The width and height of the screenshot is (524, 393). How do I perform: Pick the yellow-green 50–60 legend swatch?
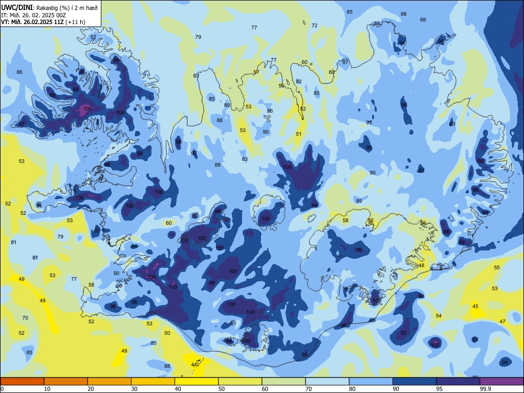pyautogui.click(x=240, y=381)
